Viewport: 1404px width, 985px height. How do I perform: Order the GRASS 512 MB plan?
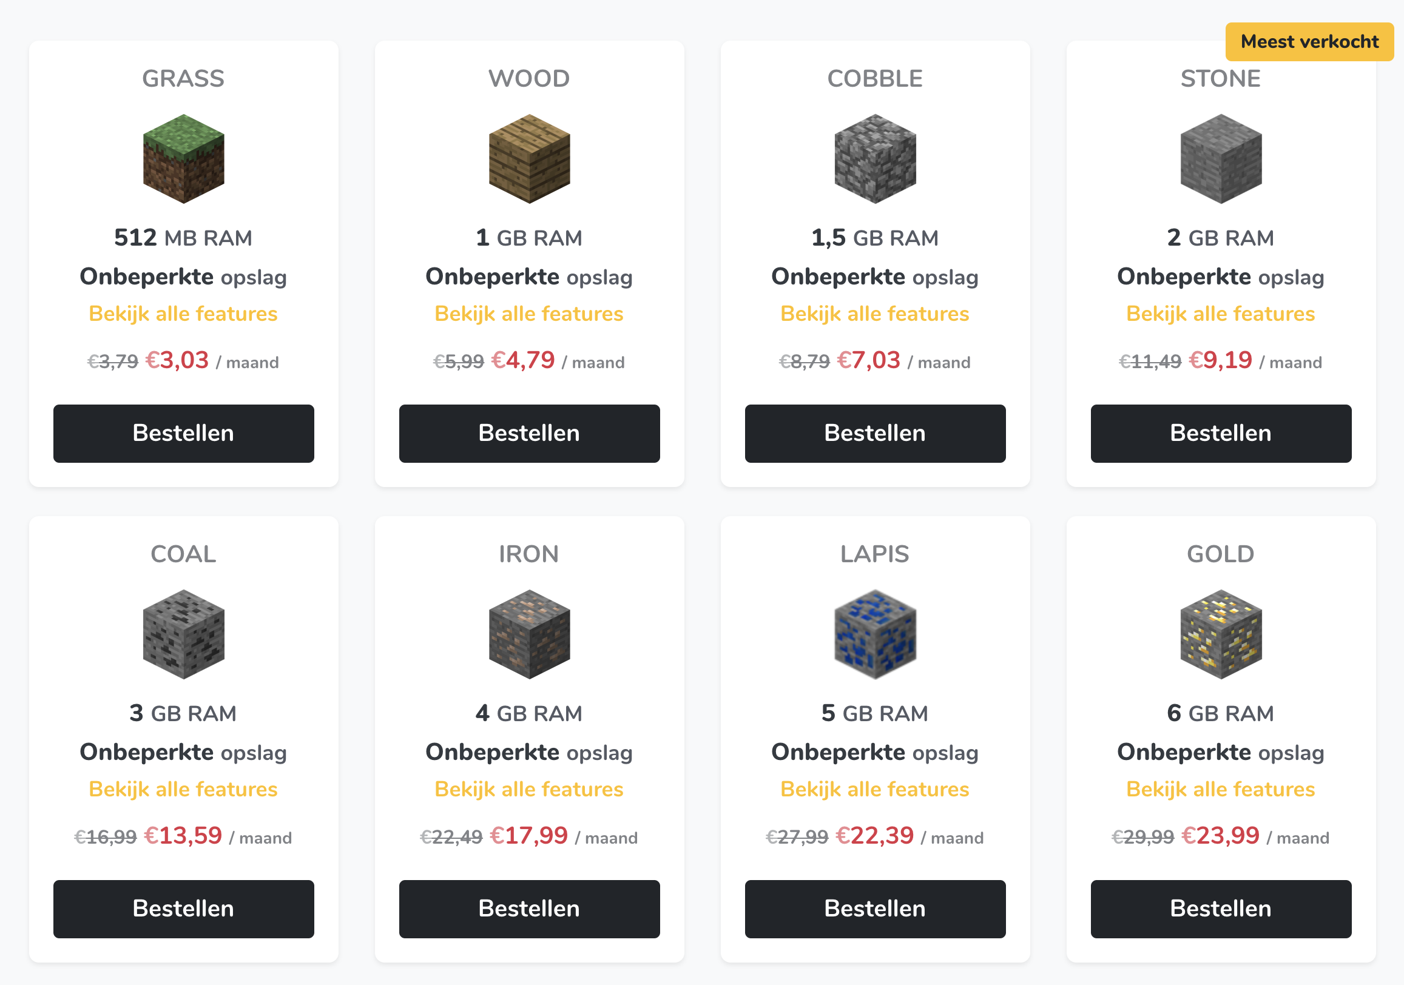183,434
